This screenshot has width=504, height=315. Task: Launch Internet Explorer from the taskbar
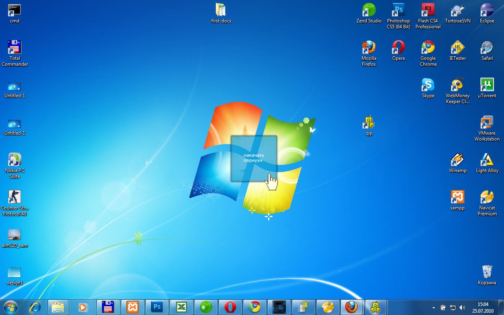tap(35, 307)
